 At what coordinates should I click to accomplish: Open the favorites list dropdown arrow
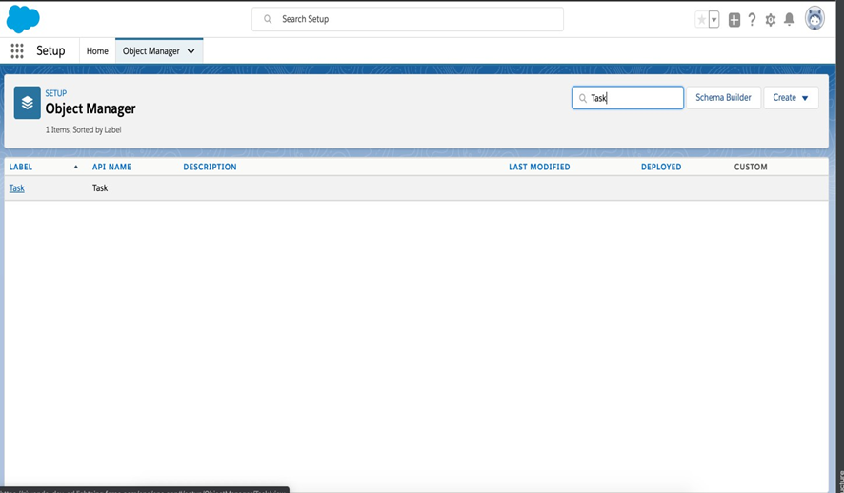click(x=713, y=20)
